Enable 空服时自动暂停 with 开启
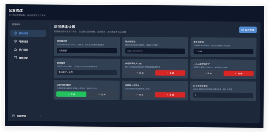 [71, 94]
